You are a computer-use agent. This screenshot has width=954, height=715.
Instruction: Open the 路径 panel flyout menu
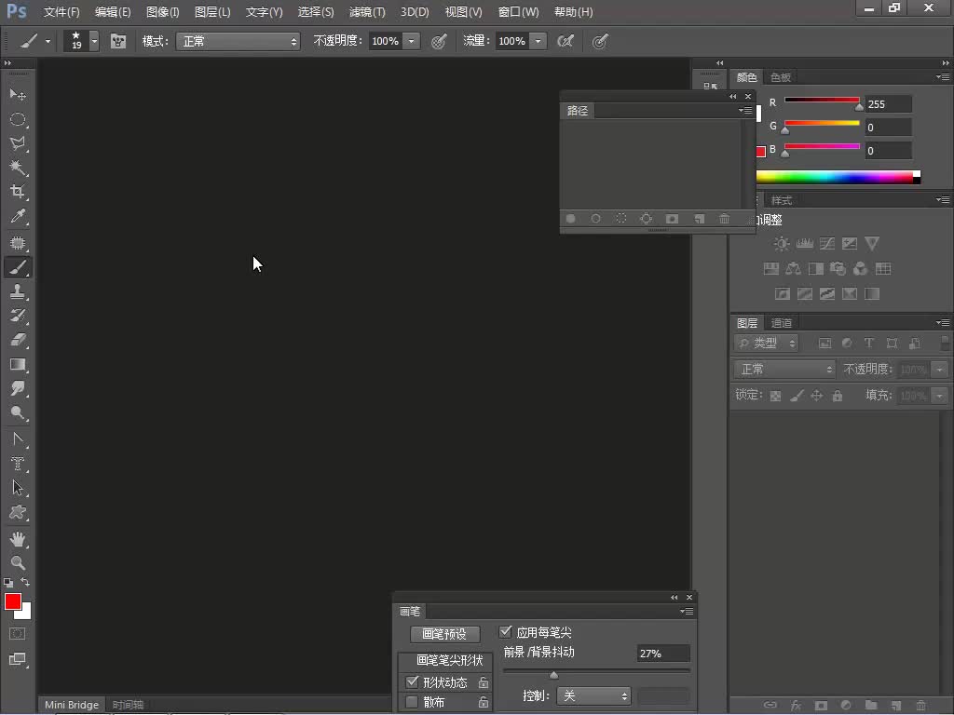pos(745,111)
